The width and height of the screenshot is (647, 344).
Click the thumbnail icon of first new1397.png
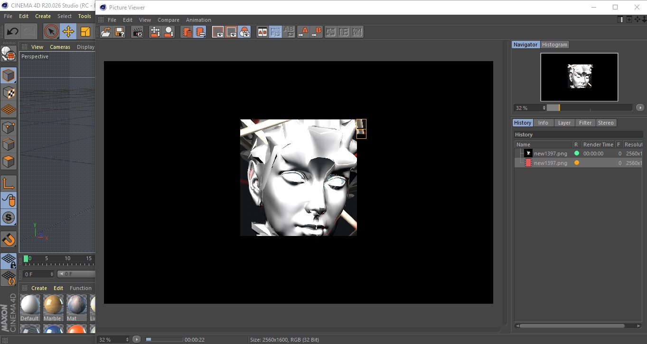coord(528,154)
